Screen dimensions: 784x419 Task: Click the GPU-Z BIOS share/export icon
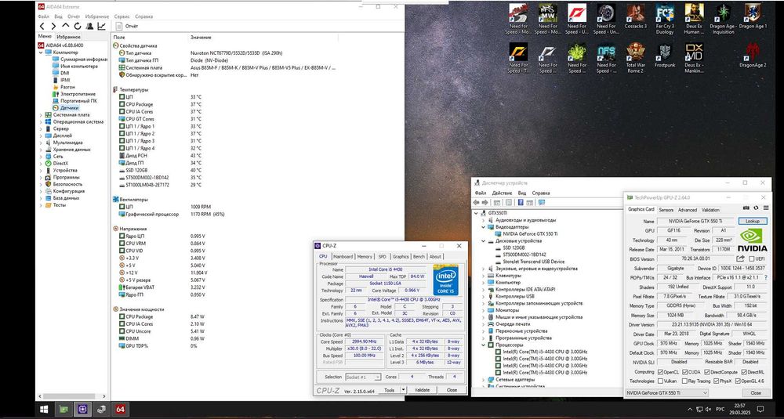(x=742, y=258)
